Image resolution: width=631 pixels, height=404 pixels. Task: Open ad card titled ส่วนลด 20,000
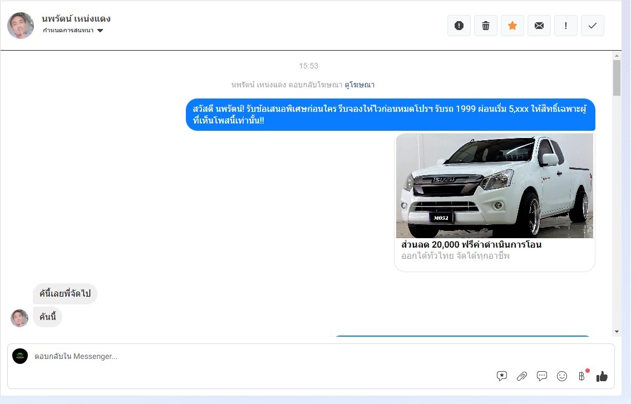471,245
